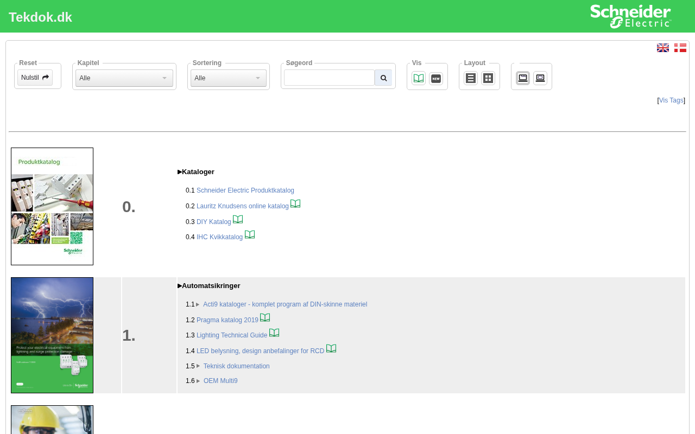The height and width of the screenshot is (434, 695).
Task: Open e-book icon beside Pragma katalog 2019
Action: [x=265, y=318]
